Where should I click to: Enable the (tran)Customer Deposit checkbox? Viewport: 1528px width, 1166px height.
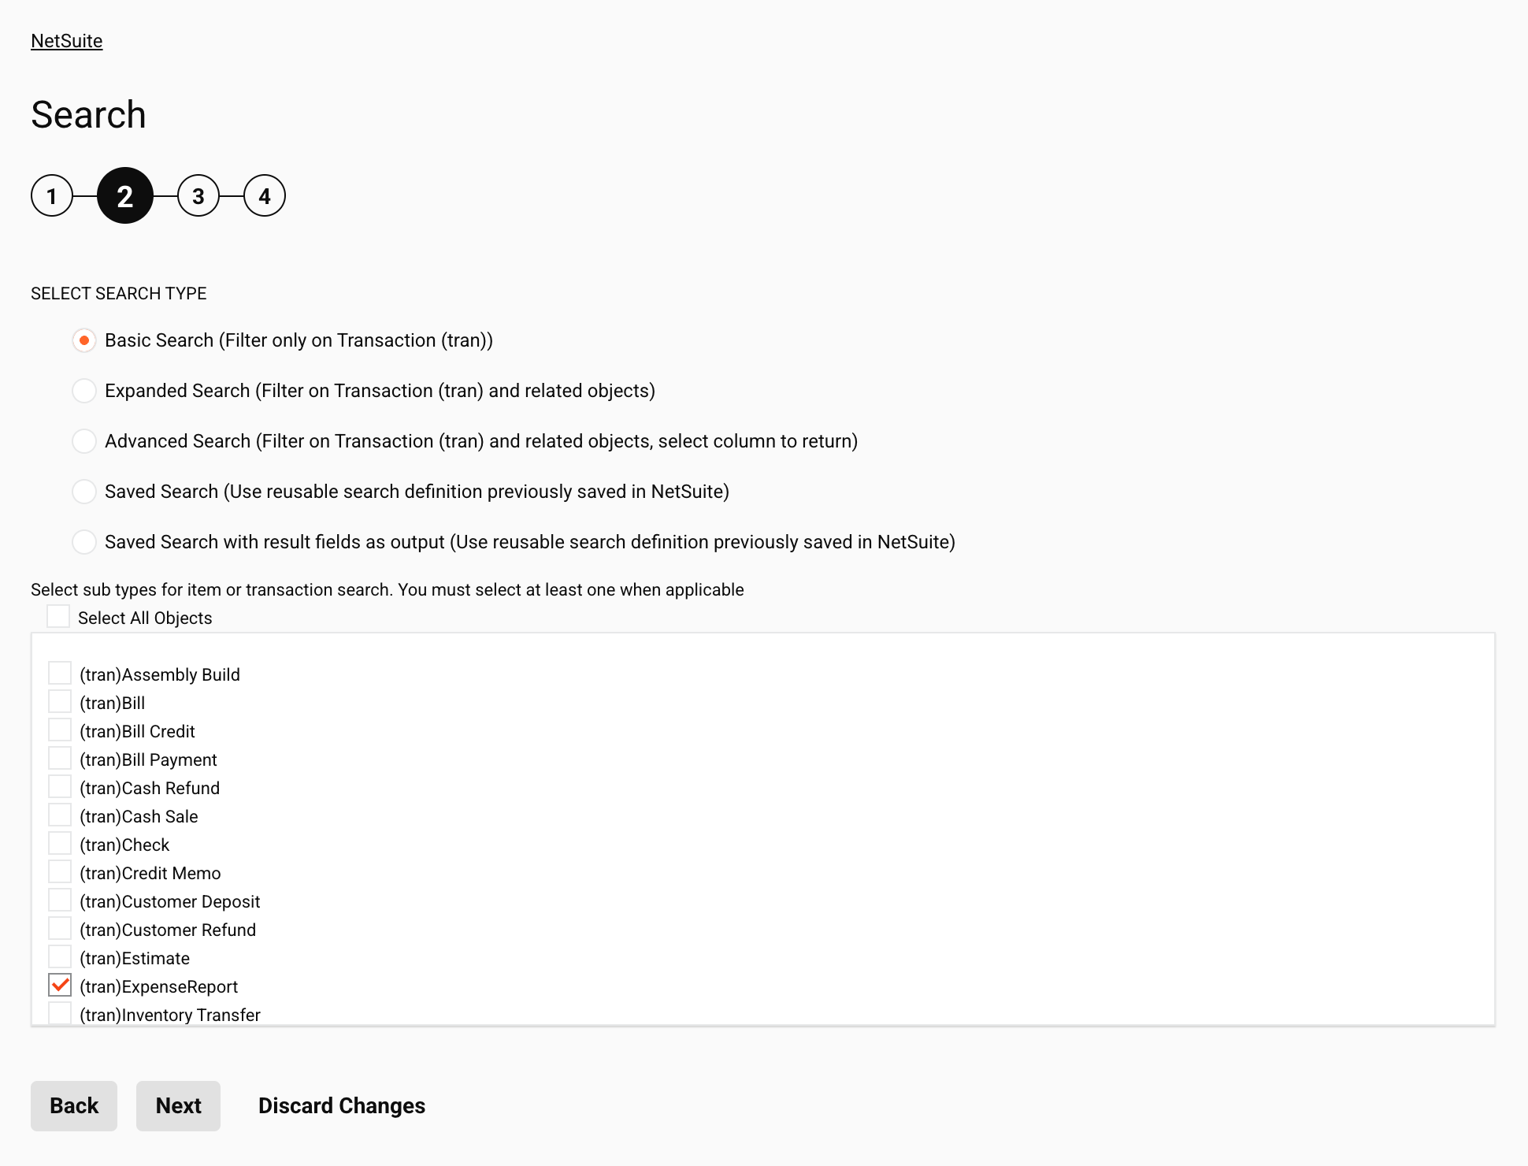click(60, 900)
